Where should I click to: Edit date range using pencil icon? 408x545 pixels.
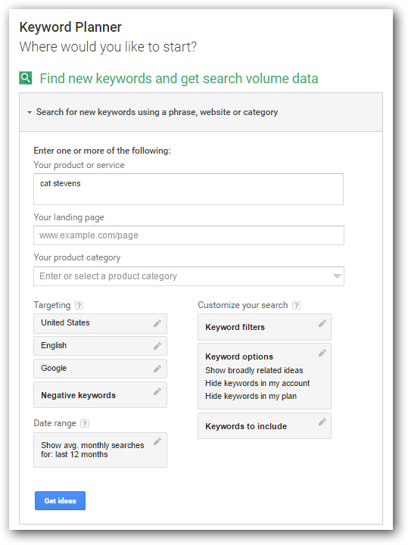[x=157, y=441]
